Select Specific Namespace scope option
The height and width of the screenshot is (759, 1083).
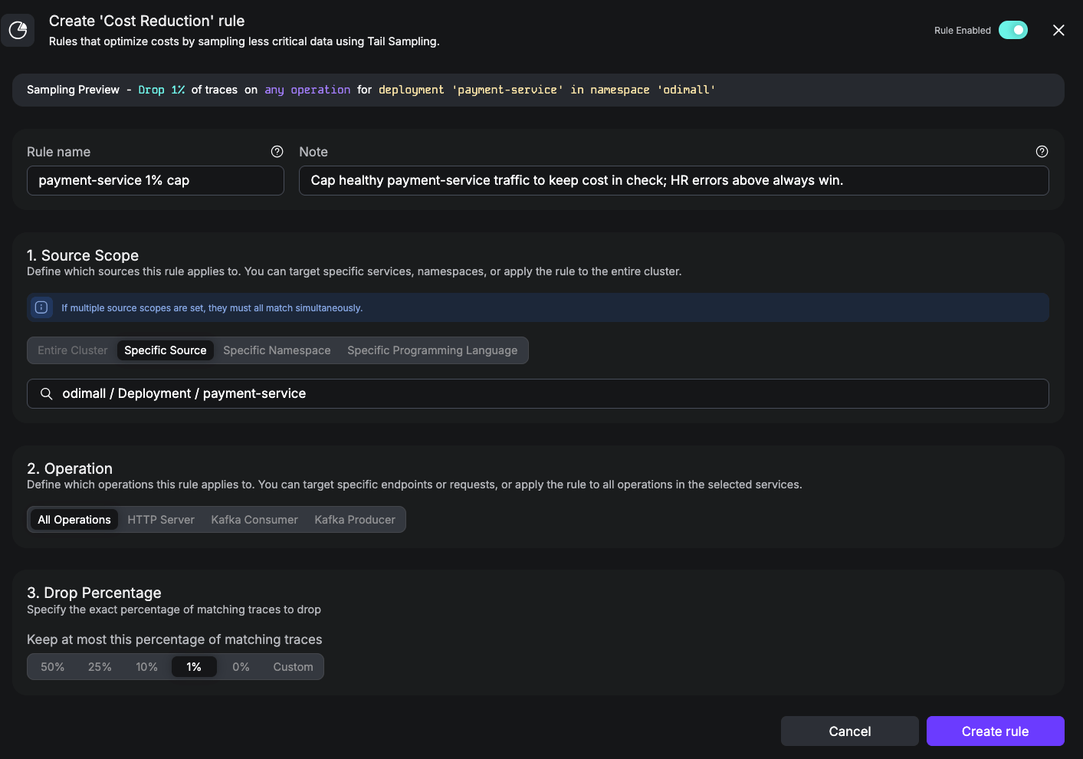[x=277, y=350]
